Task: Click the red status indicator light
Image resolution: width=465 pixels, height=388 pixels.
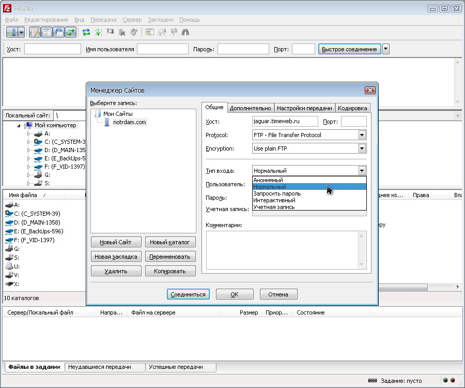Action: pyautogui.click(x=453, y=380)
